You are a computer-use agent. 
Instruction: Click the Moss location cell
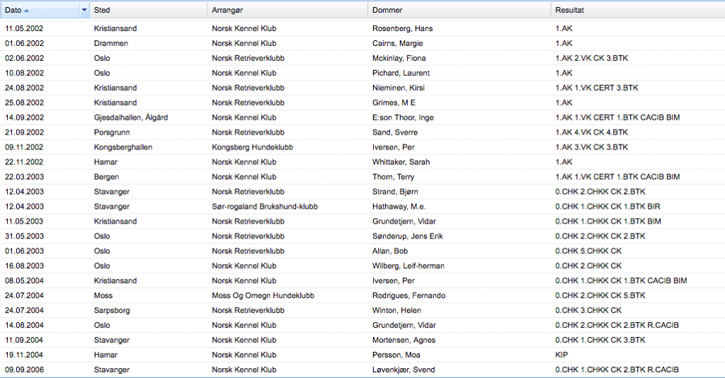(x=103, y=295)
